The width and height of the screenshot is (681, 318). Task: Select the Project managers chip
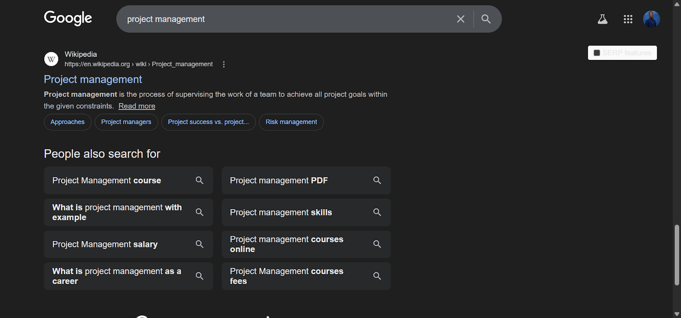(126, 122)
